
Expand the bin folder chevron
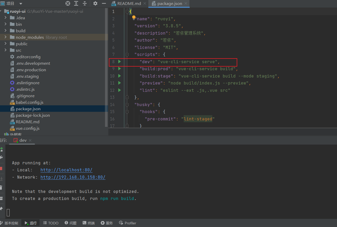click(5, 24)
